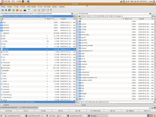The width and height of the screenshot is (156, 117).
Task: Click the new file icon with green plus
Action: pos(28,10)
